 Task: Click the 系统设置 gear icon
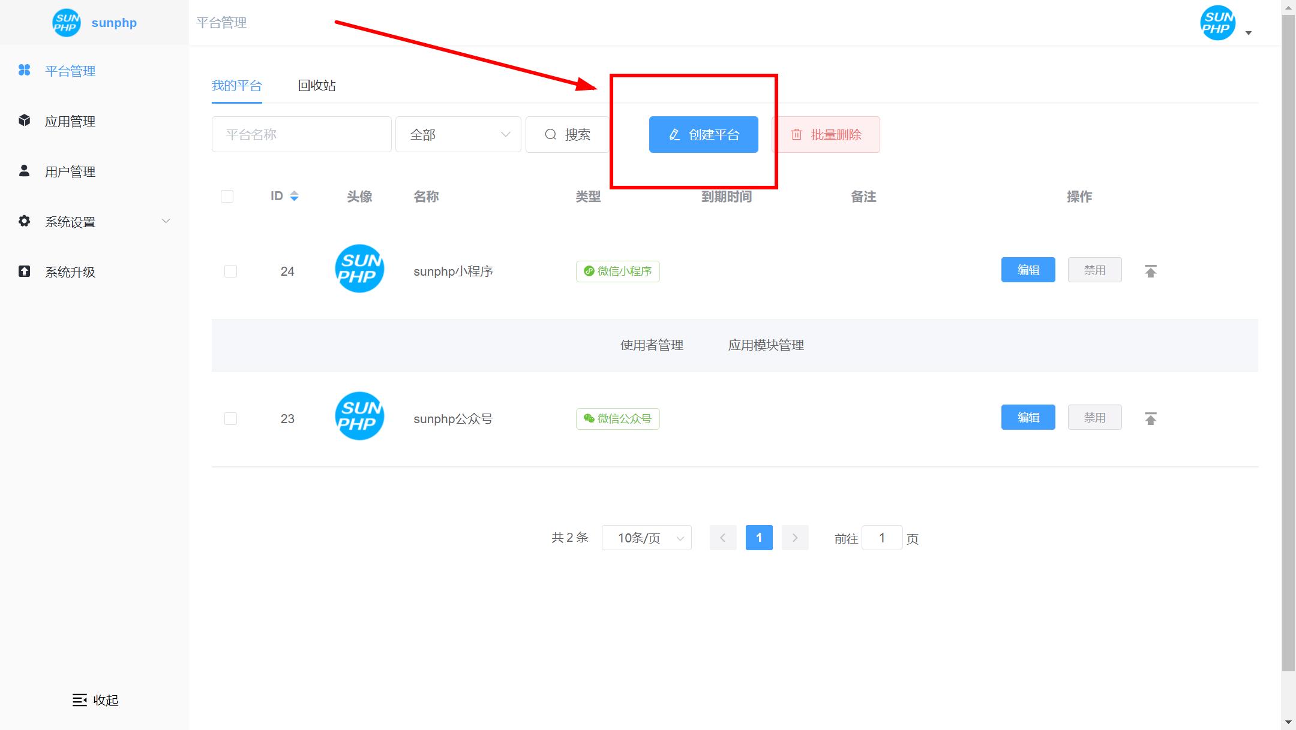click(24, 221)
